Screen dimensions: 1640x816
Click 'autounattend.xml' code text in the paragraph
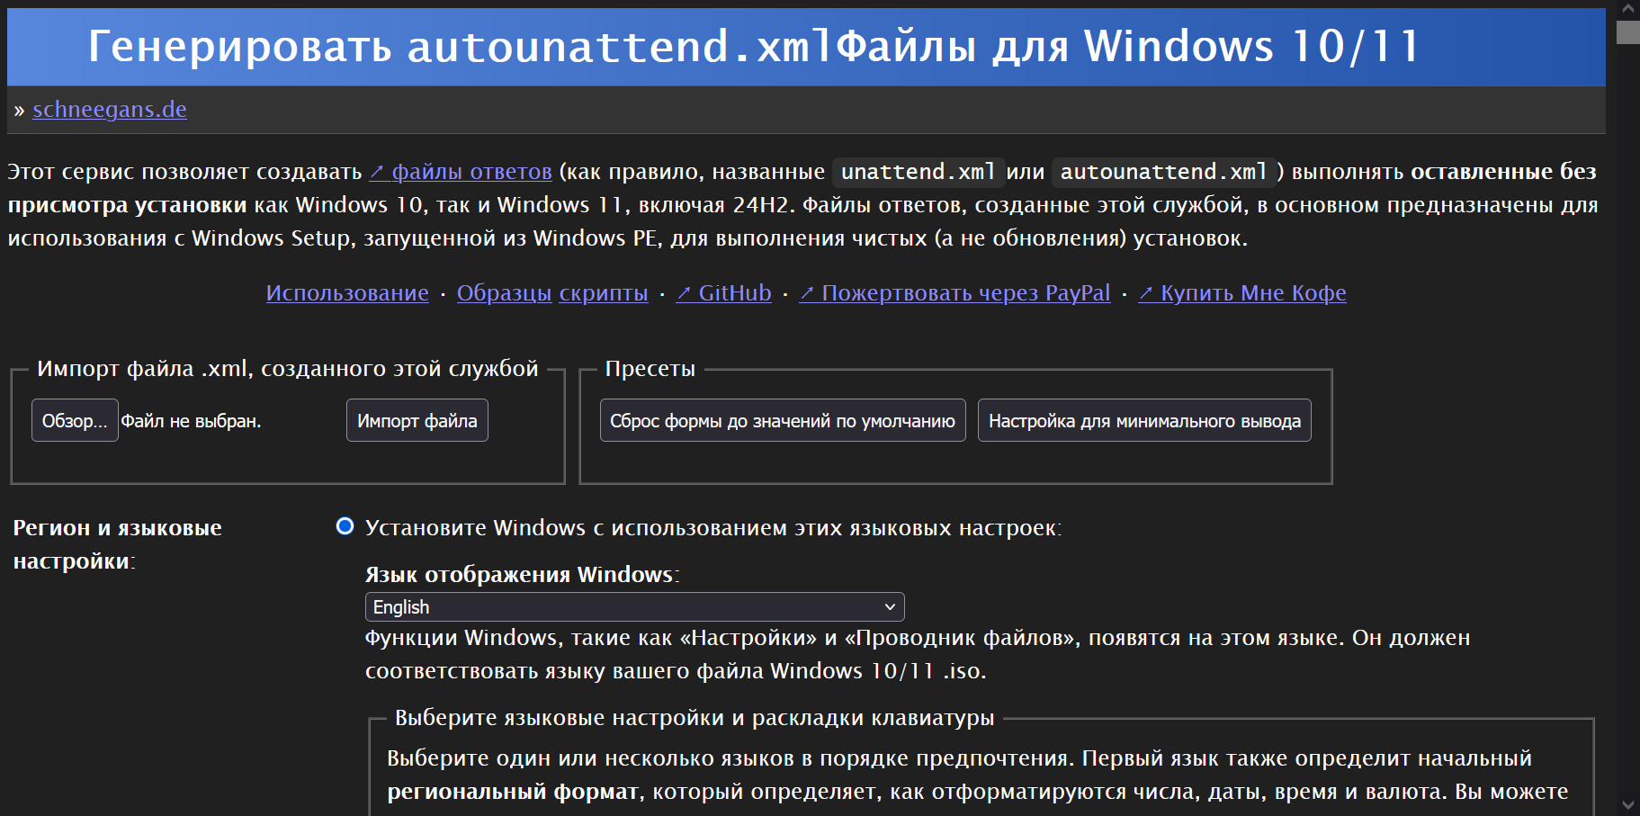point(1163,172)
